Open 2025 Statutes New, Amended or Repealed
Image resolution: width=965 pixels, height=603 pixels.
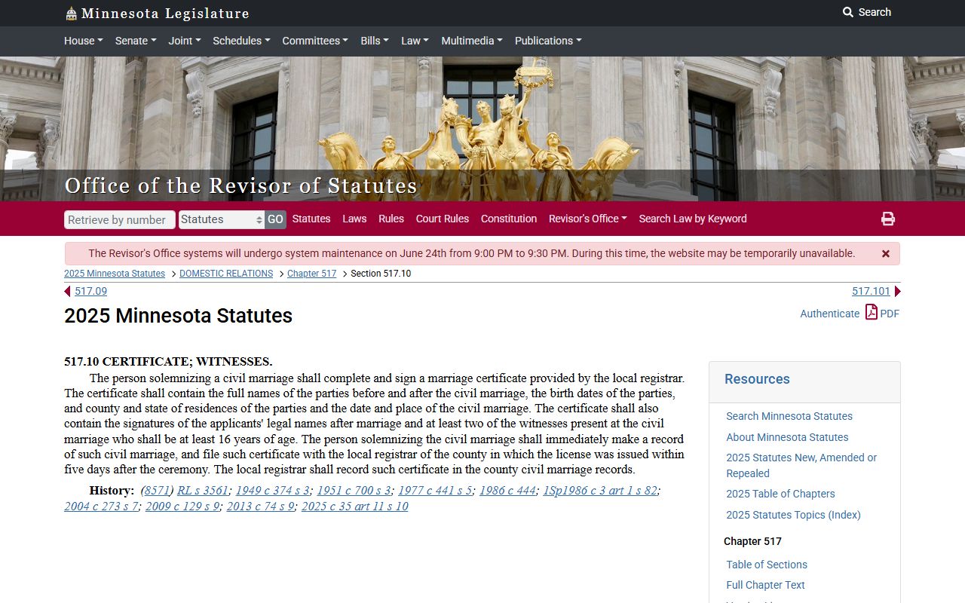click(x=801, y=465)
